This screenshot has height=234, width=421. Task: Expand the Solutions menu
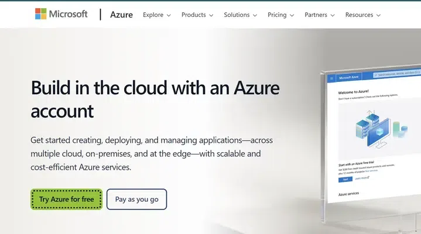[240, 15]
